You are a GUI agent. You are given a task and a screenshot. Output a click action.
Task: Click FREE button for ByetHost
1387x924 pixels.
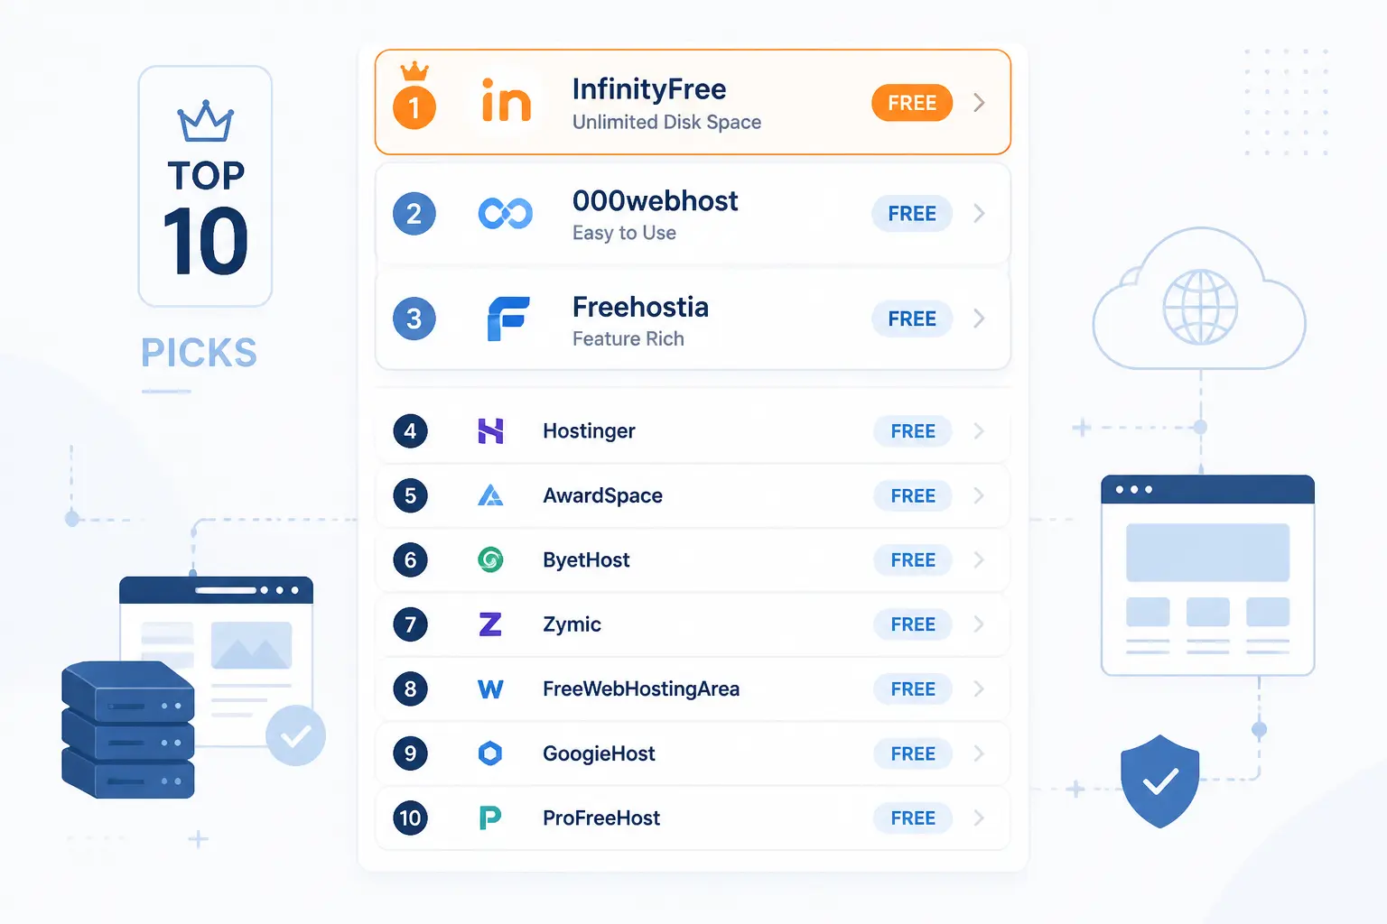pyautogui.click(x=913, y=560)
